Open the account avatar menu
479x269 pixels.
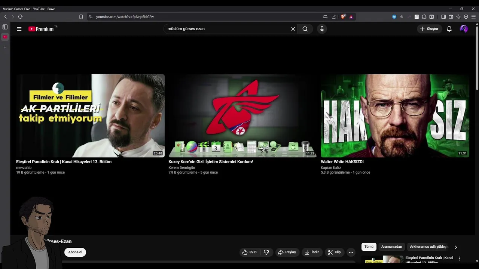coord(464,29)
